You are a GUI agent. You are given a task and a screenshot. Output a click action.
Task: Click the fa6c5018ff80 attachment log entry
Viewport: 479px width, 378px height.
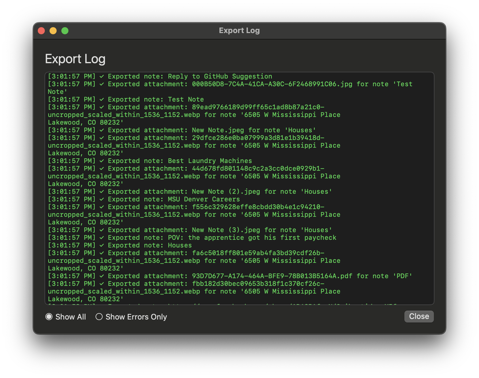(194, 261)
